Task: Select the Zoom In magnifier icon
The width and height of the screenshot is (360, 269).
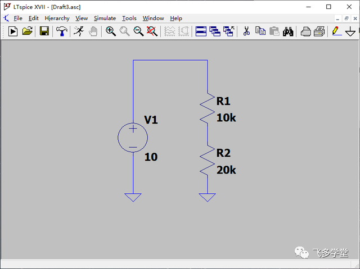Action: (111, 31)
